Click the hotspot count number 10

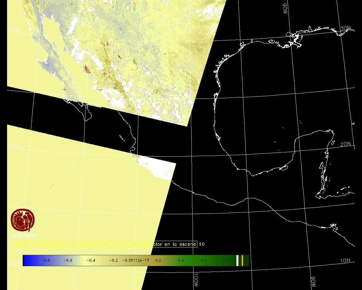coord(202,244)
